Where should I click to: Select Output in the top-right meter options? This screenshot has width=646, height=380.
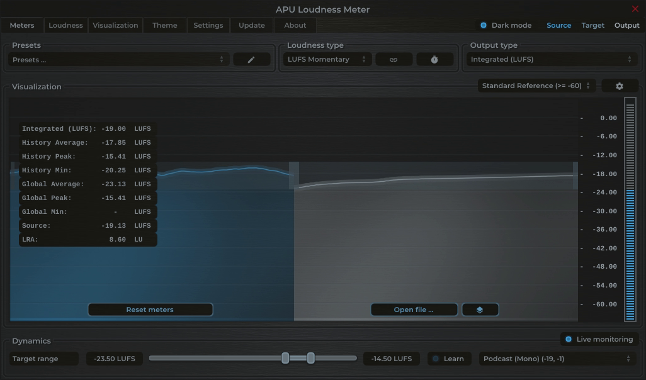[626, 25]
